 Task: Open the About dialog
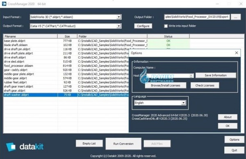pos(228,117)
